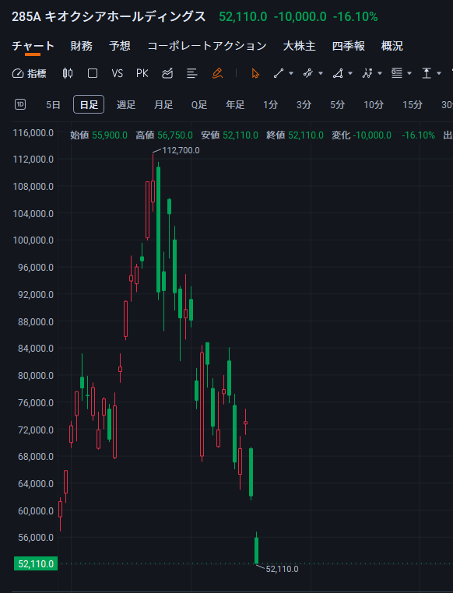This screenshot has width=453, height=593.
Task: Select the 5日 timeframe
Action: pos(53,105)
